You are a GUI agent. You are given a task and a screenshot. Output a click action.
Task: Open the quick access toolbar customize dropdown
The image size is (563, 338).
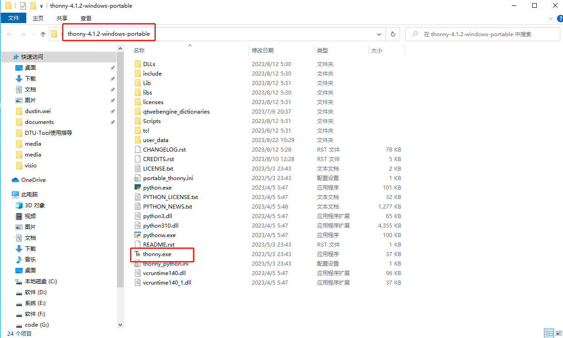[41, 6]
